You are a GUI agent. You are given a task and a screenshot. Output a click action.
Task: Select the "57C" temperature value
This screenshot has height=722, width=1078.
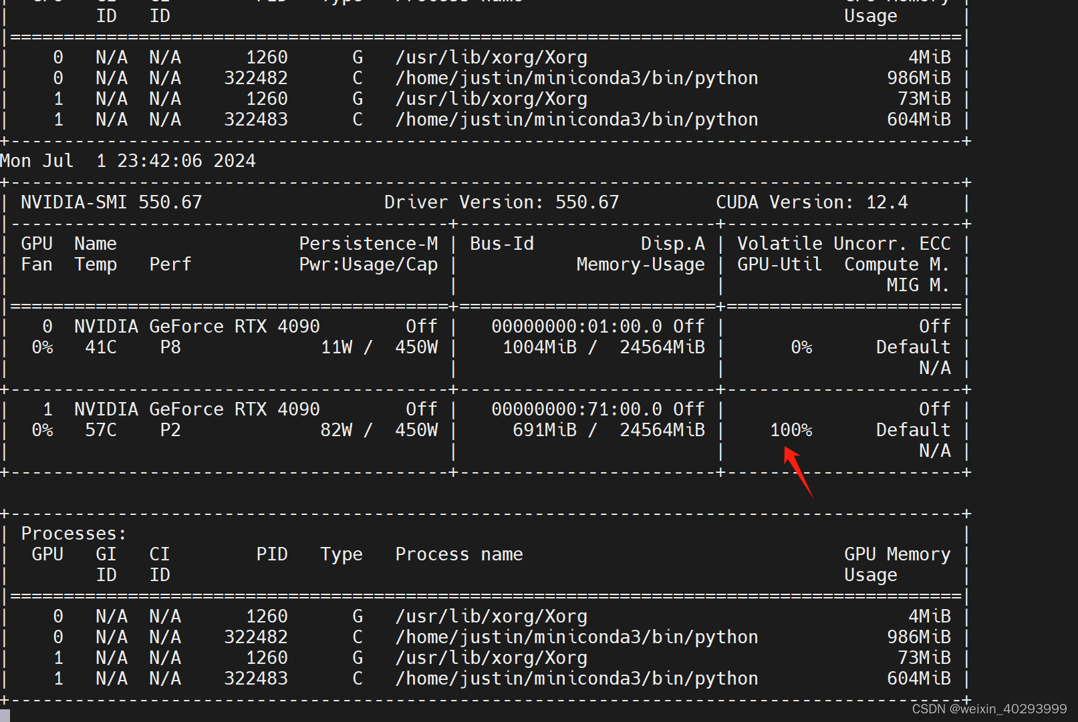(x=101, y=430)
